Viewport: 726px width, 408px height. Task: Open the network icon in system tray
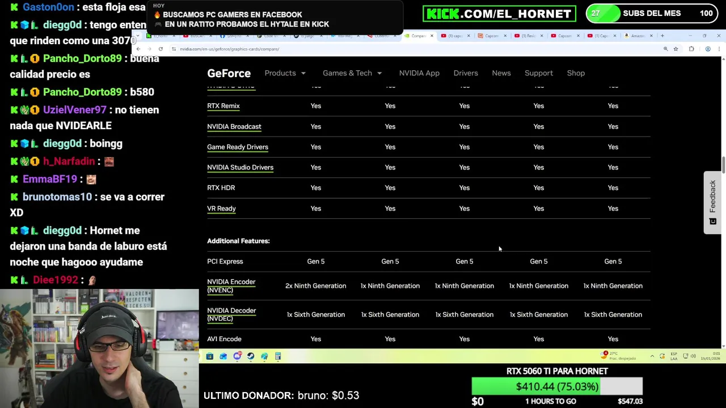point(685,356)
